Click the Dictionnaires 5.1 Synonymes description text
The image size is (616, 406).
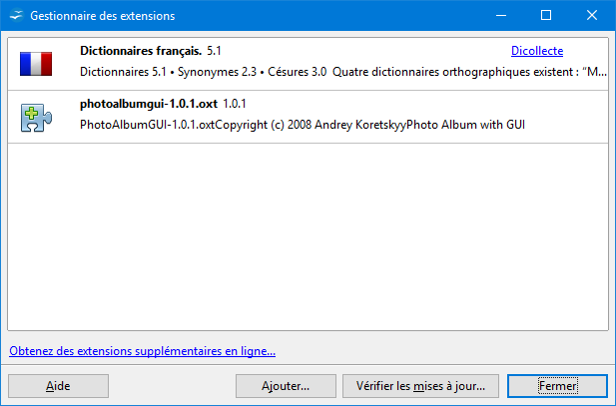(x=203, y=72)
